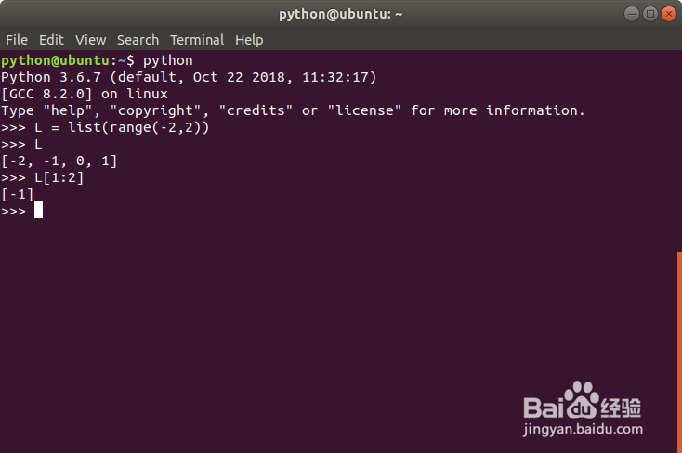This screenshot has height=453, width=682.
Task: Open the Terminal menu
Action: coord(197,40)
